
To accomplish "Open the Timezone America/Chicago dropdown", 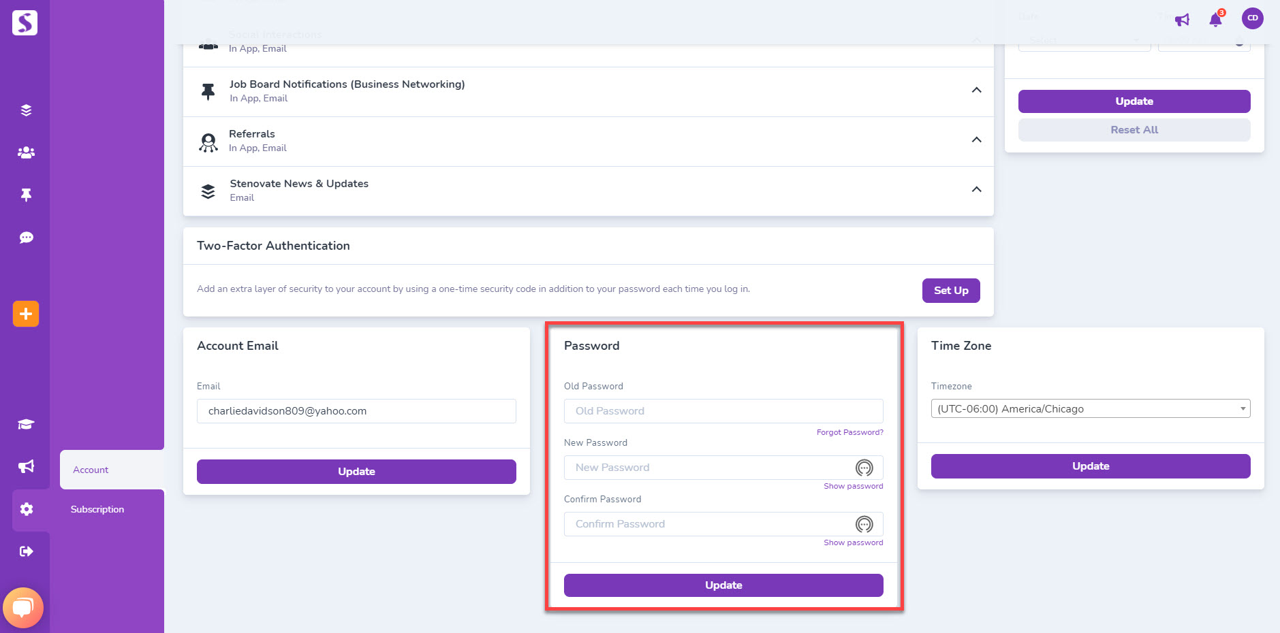I will click(x=1091, y=408).
